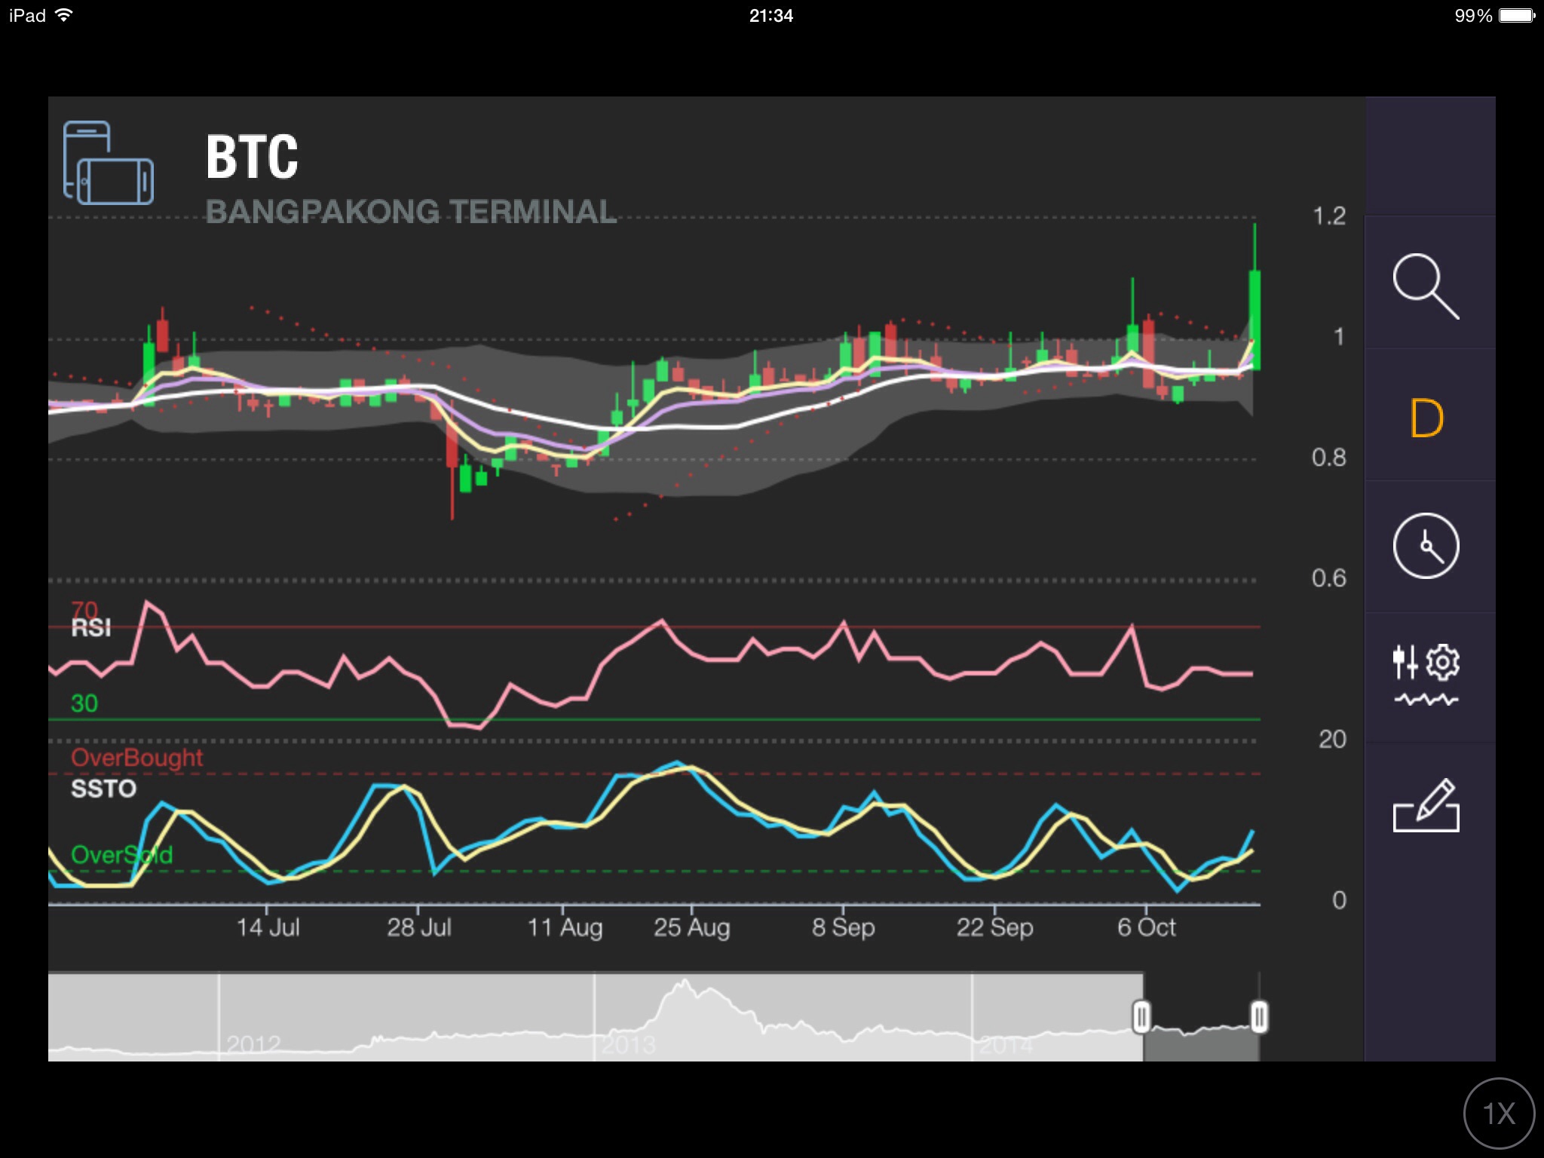The width and height of the screenshot is (1544, 1158).
Task: Tap the device rotation icon
Action: click(109, 163)
